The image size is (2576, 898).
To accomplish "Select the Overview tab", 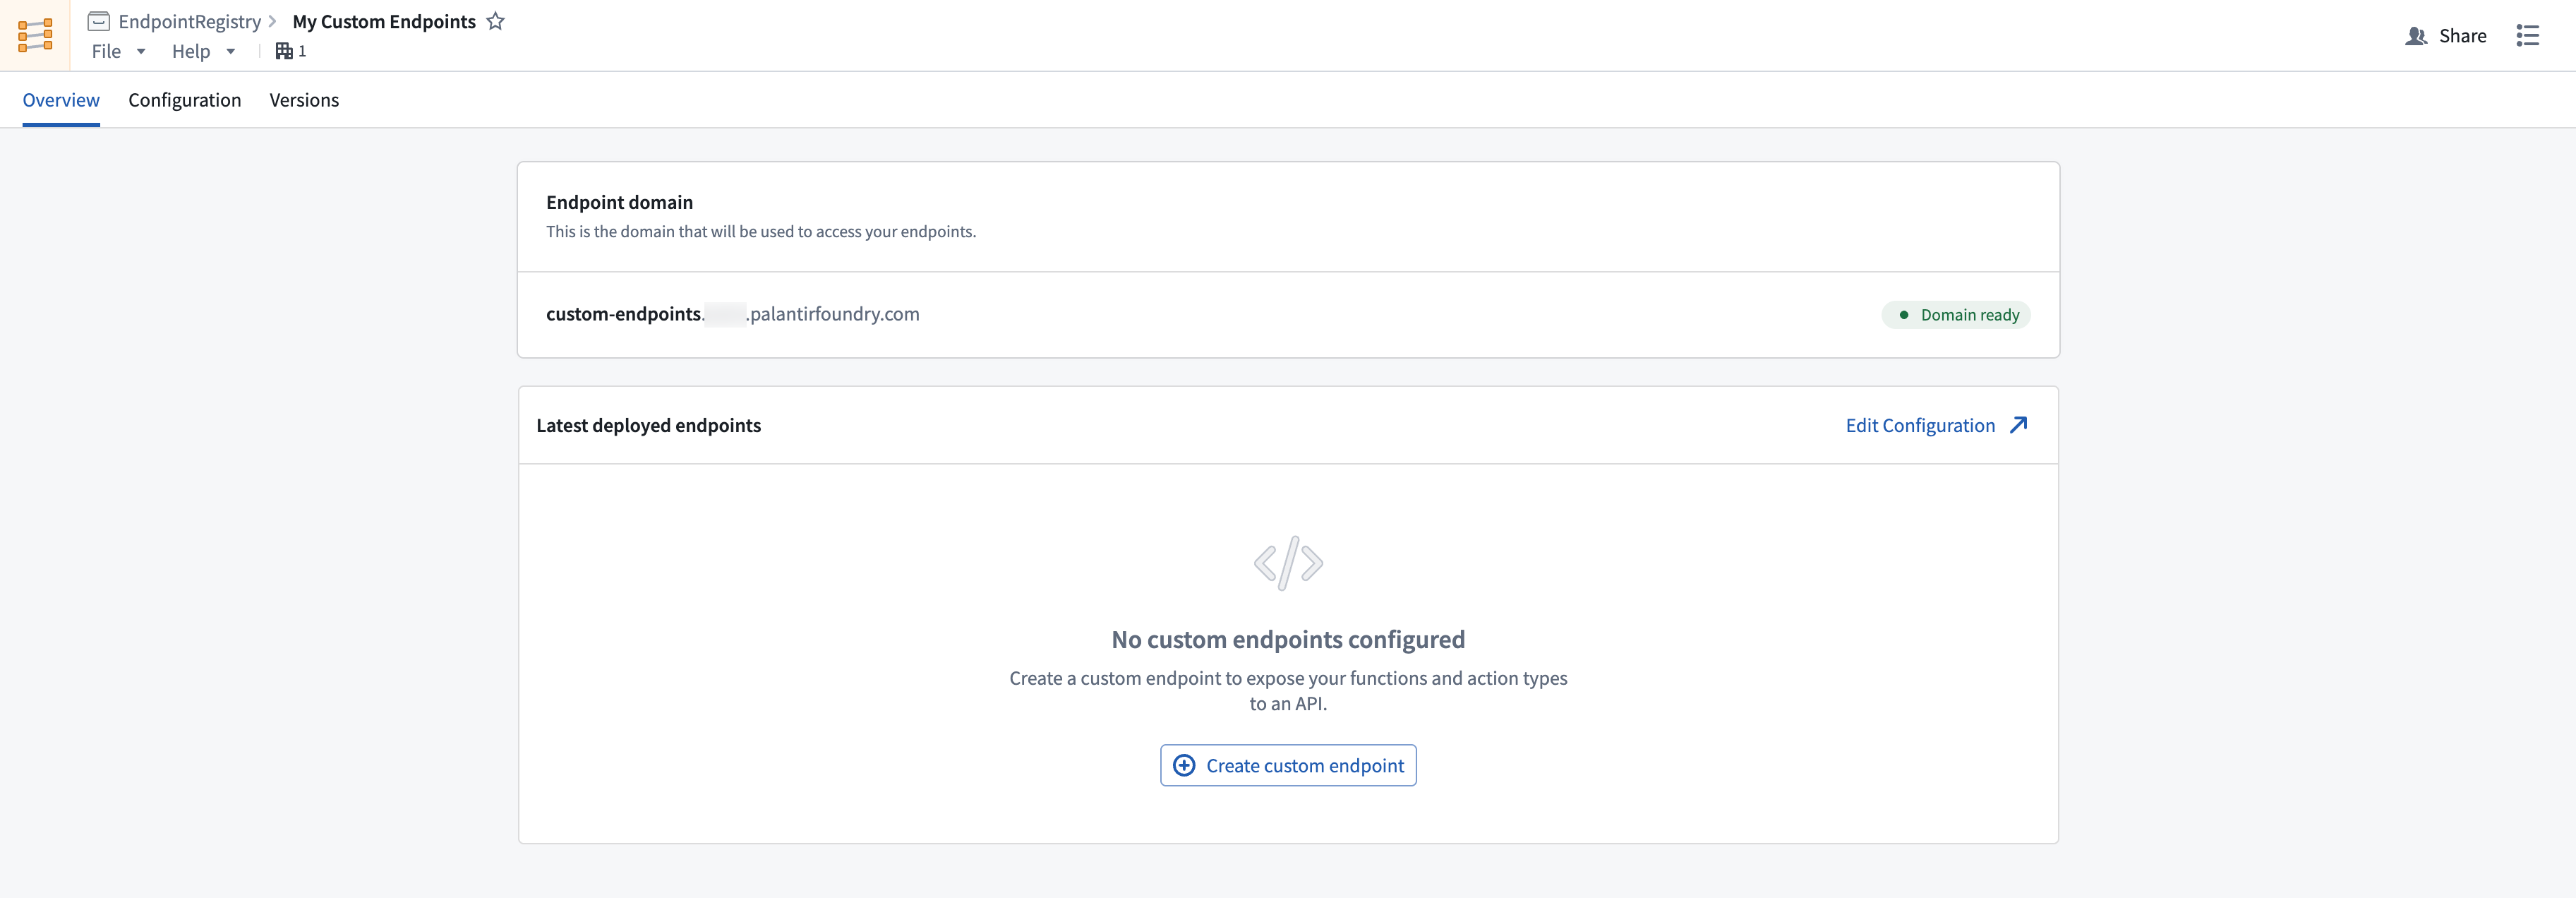I will point(61,100).
